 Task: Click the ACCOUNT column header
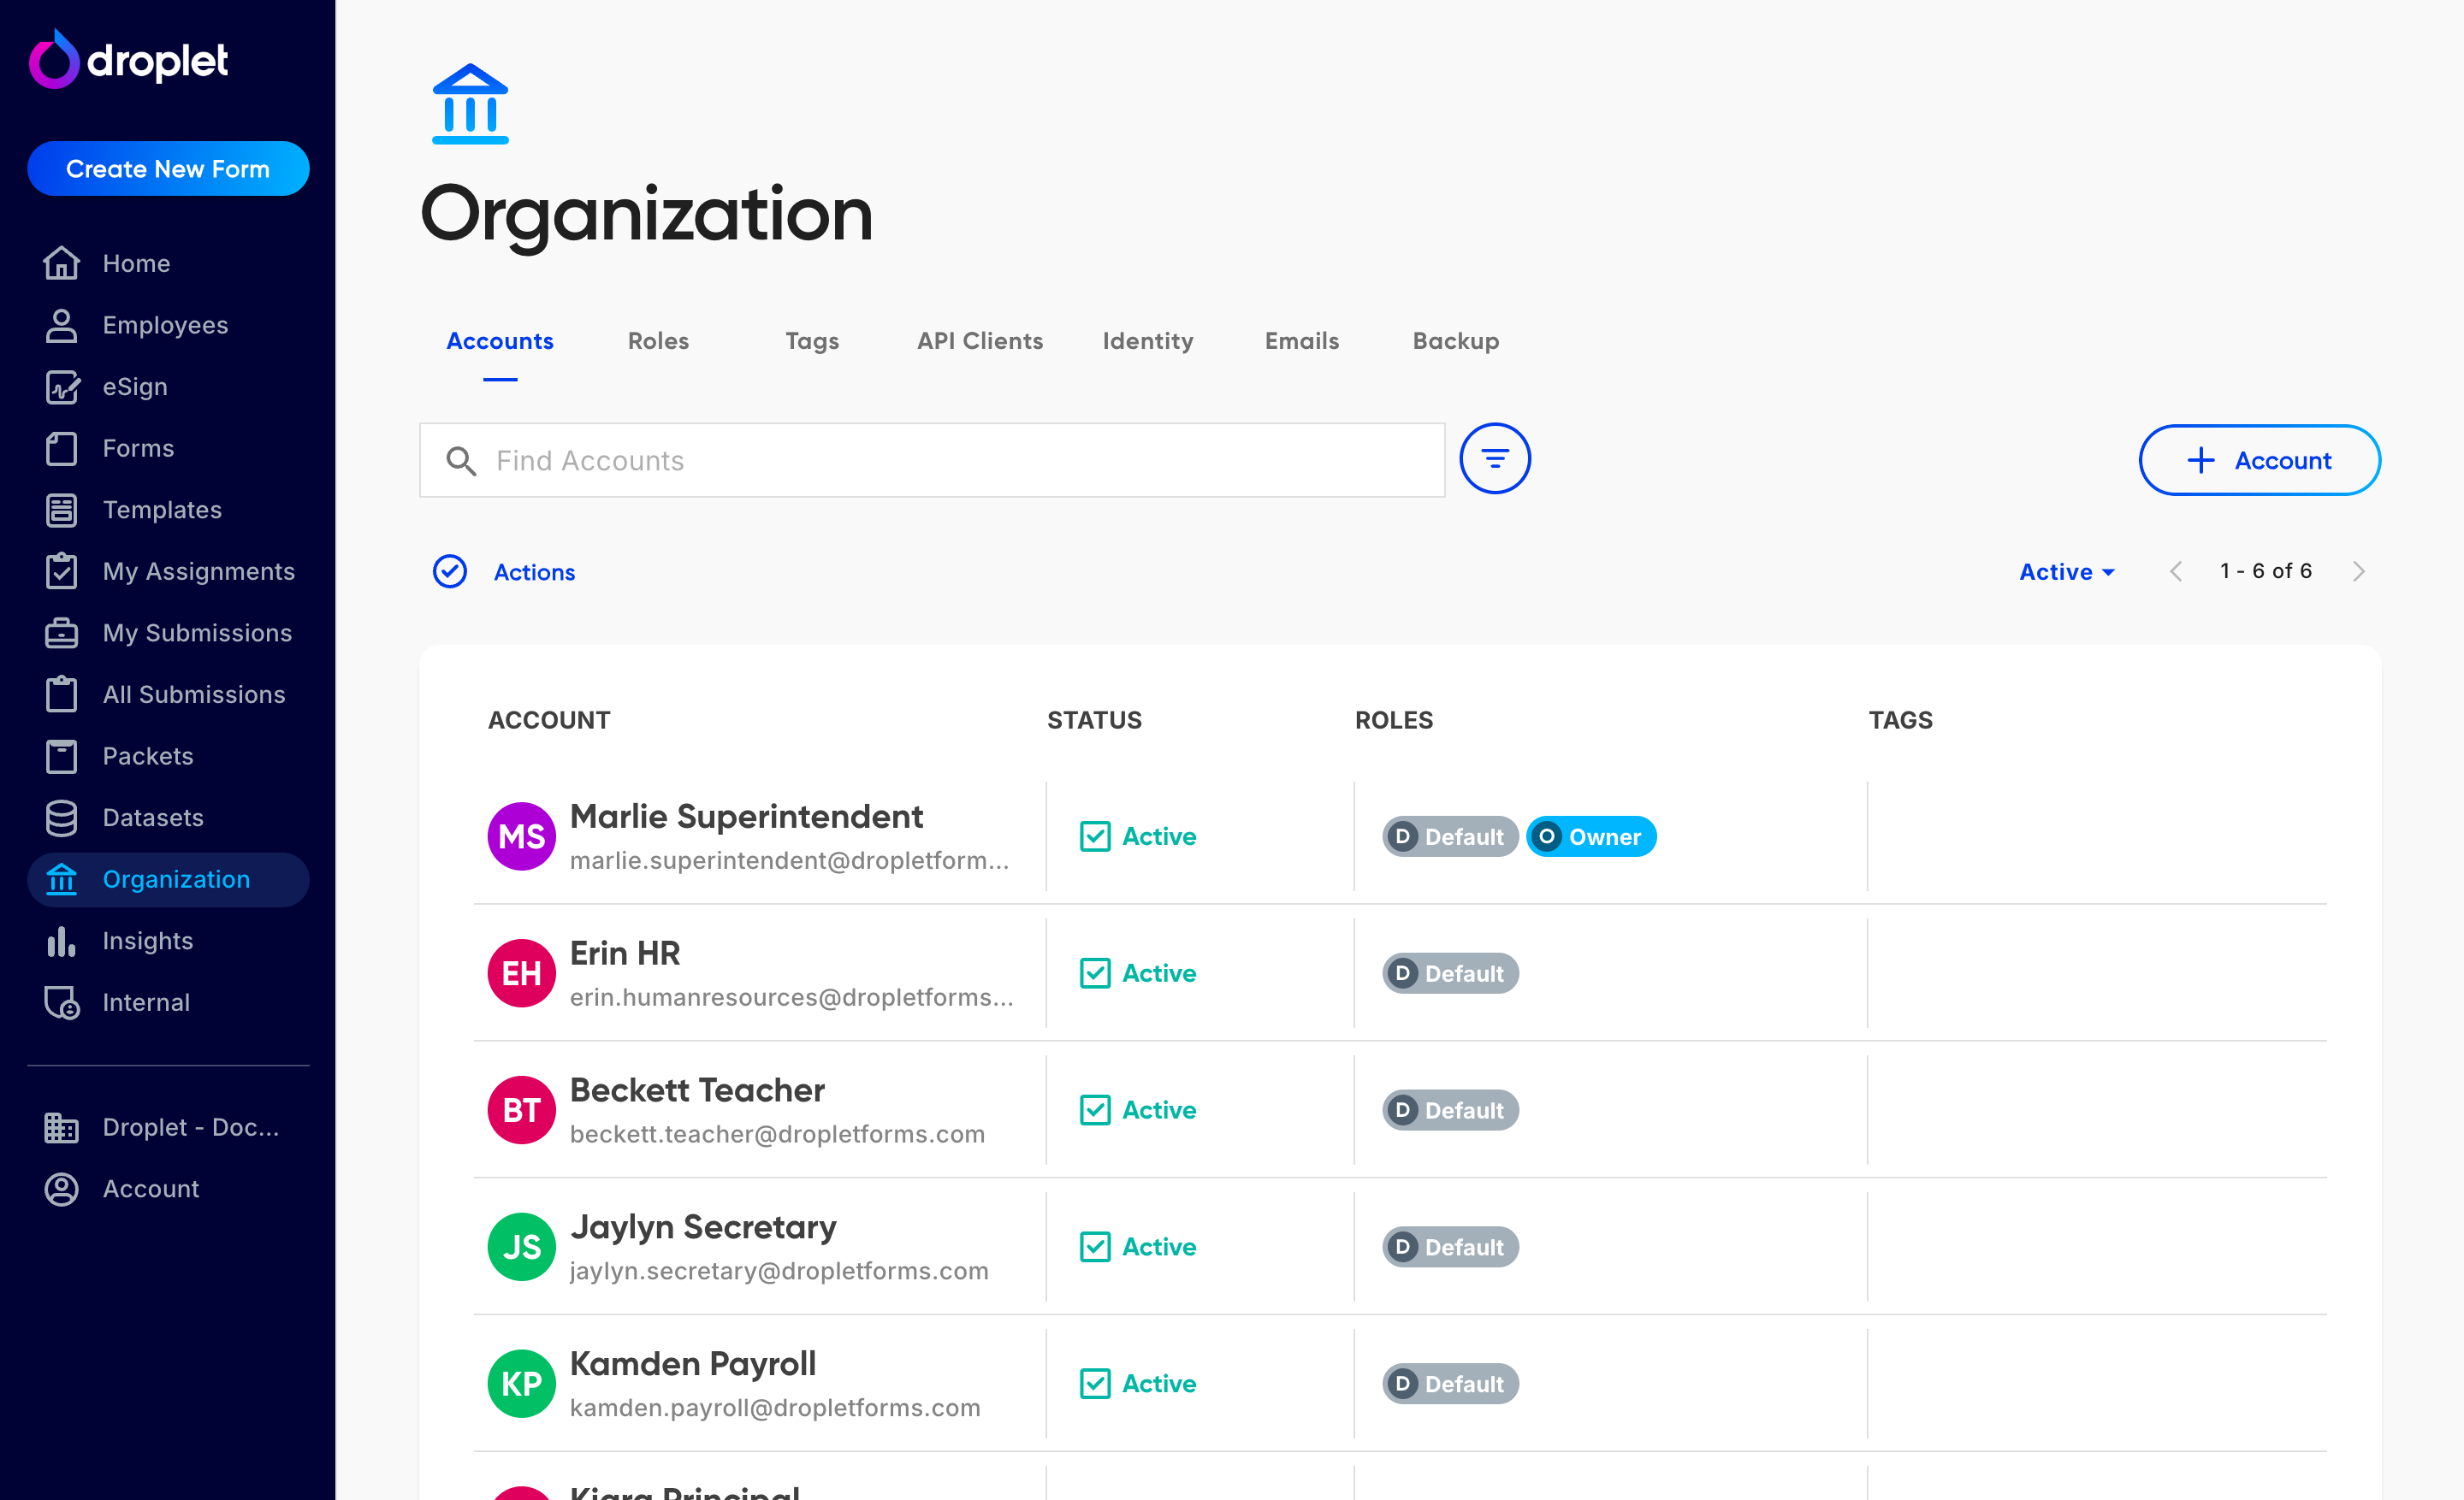pyautogui.click(x=549, y=719)
